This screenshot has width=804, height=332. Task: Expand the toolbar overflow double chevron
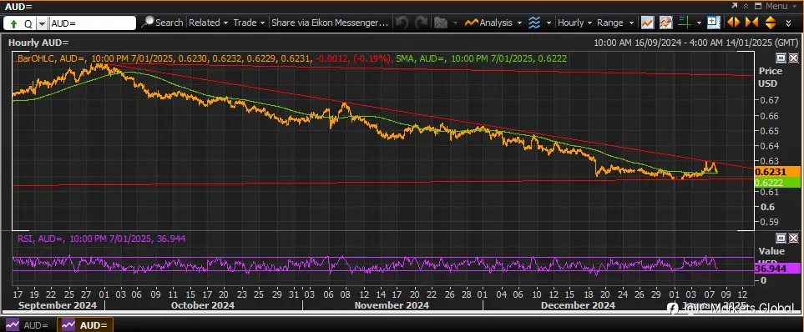(789, 23)
